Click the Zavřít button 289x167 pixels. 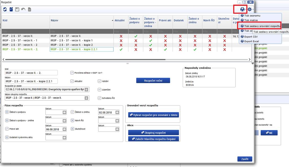click(245, 159)
